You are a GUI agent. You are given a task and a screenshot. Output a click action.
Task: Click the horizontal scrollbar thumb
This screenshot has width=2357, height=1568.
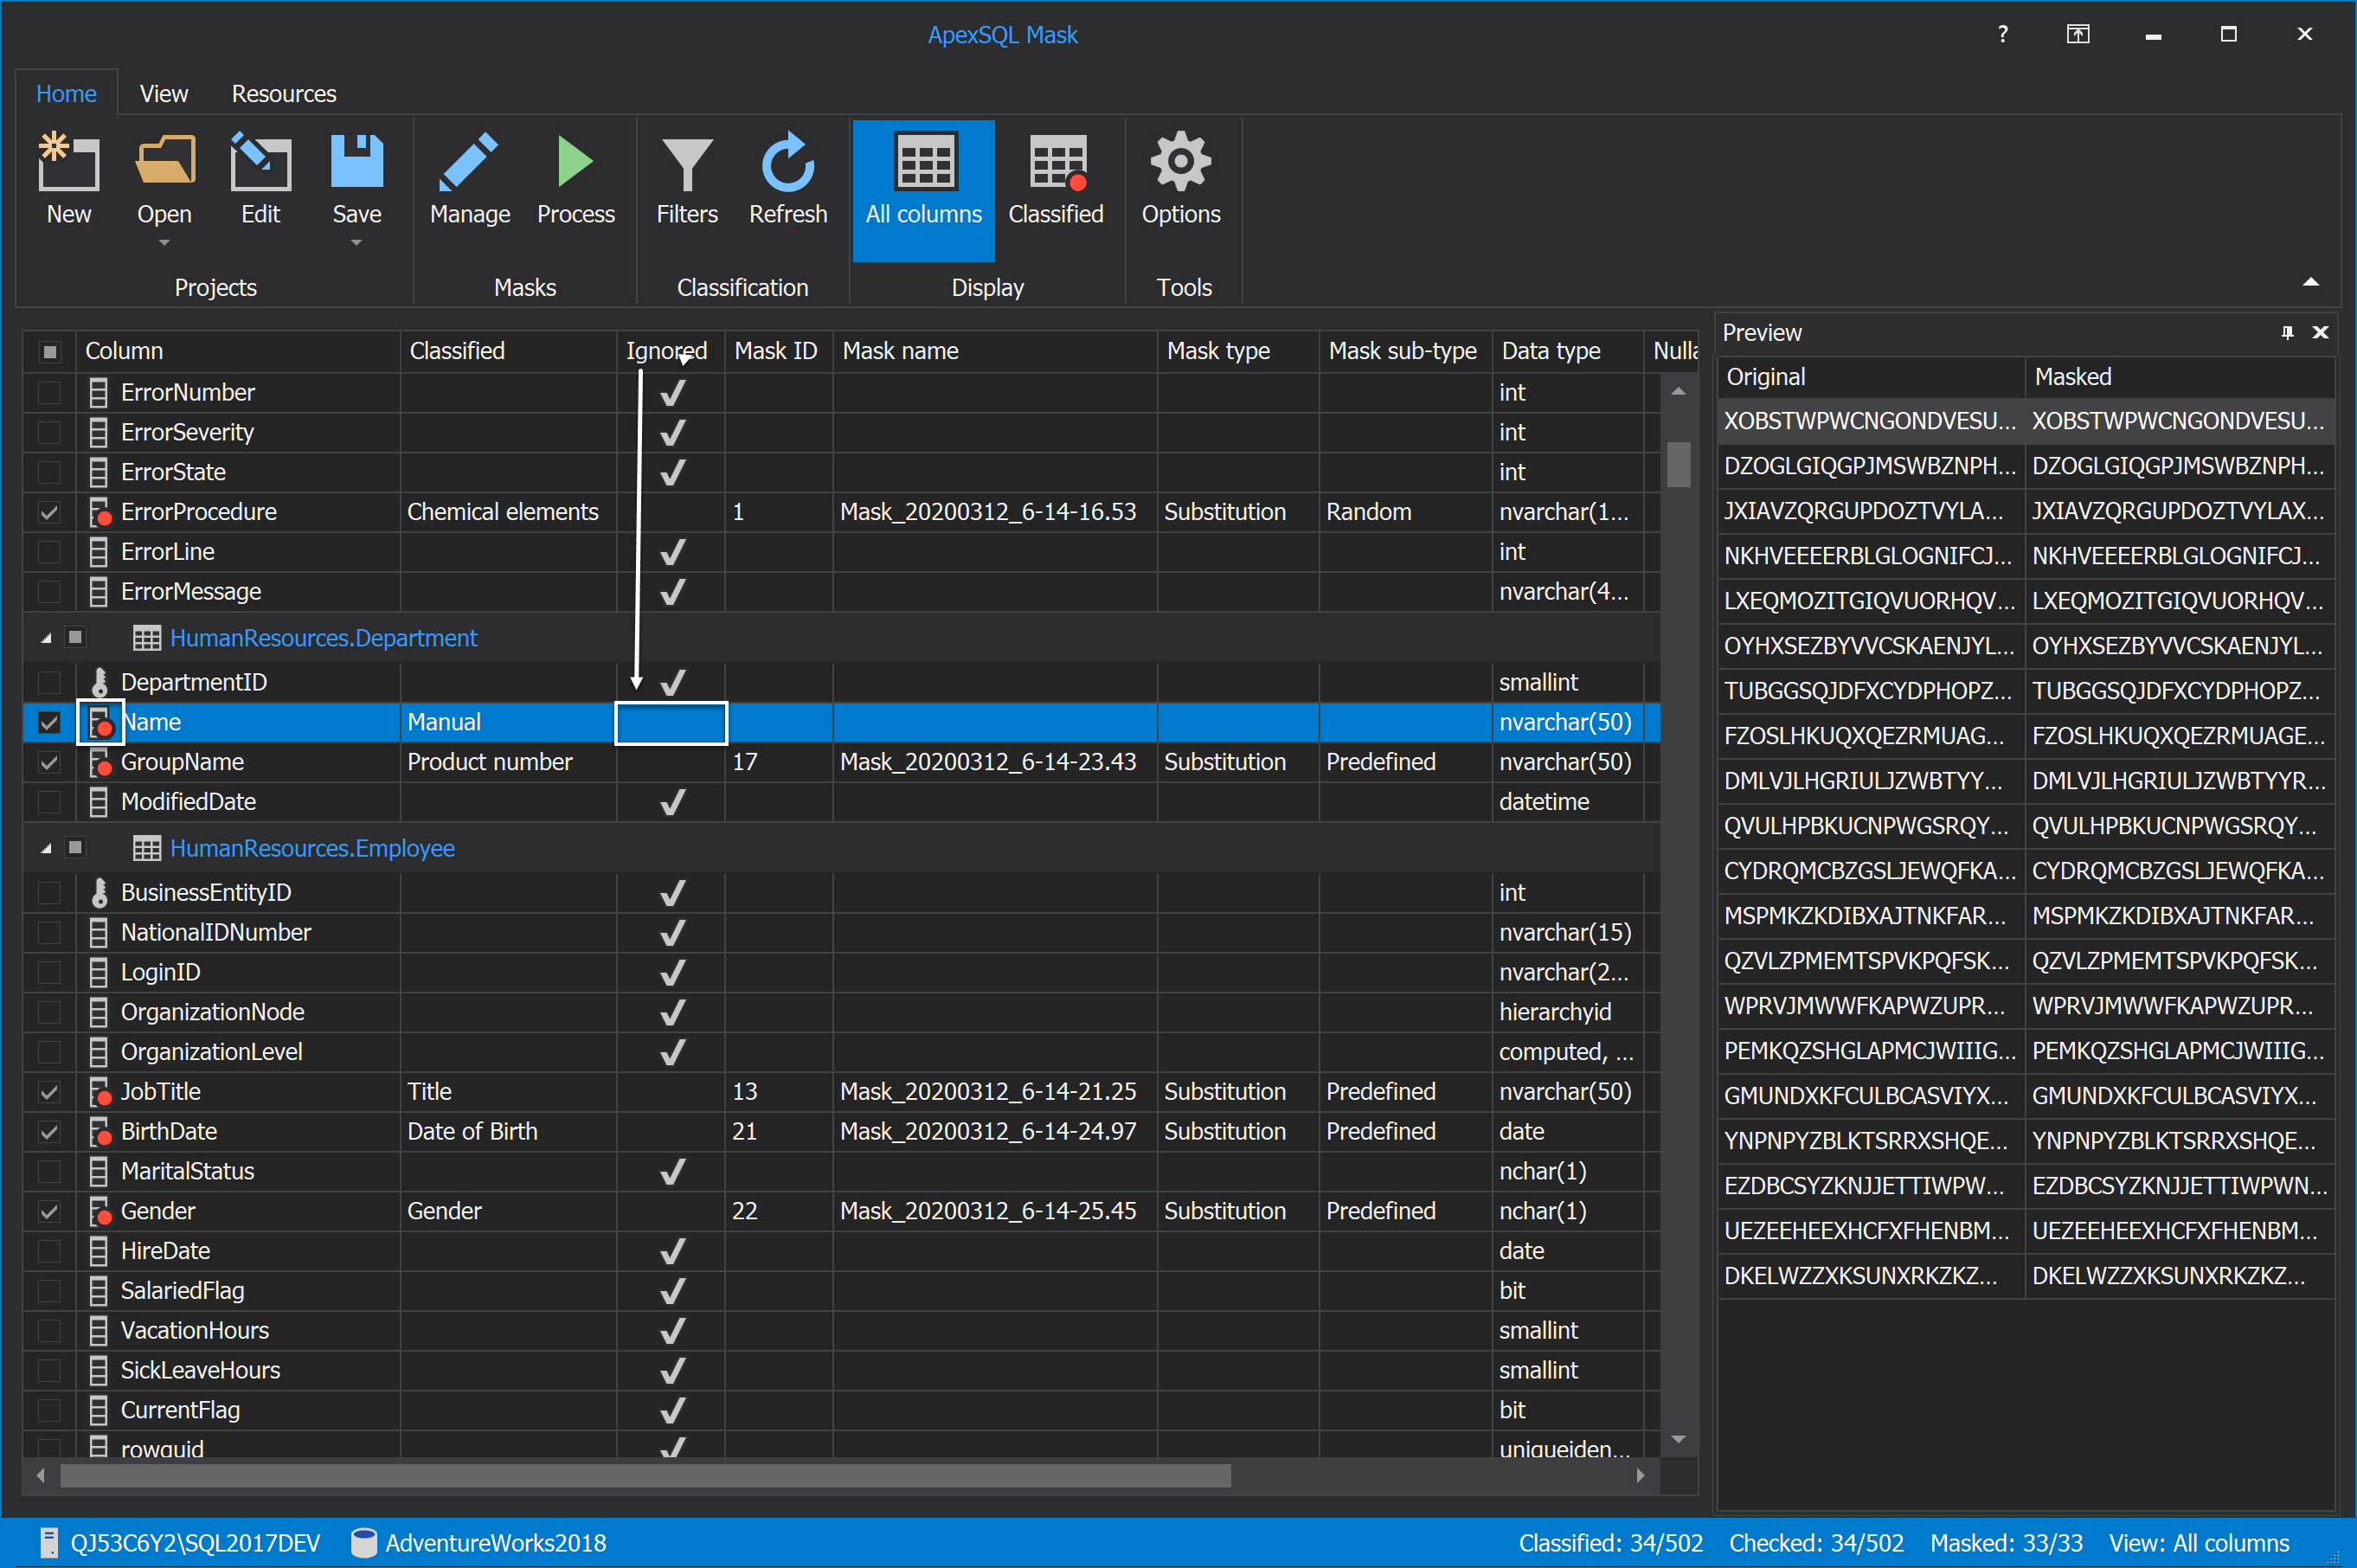click(645, 1476)
